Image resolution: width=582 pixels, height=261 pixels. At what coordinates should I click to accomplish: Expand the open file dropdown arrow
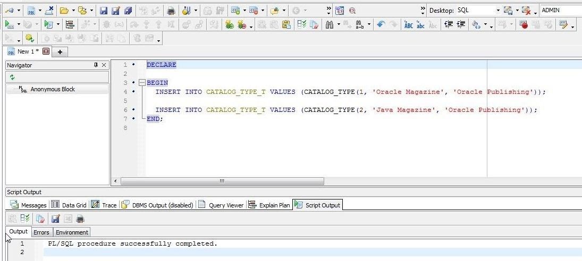click(73, 11)
